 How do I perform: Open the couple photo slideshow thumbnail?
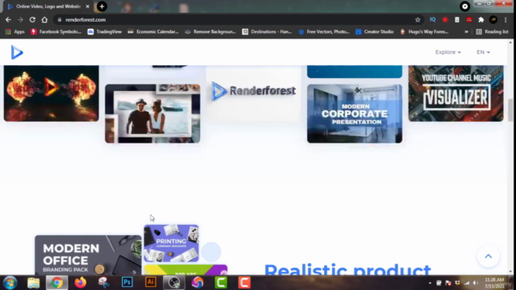pos(152,114)
